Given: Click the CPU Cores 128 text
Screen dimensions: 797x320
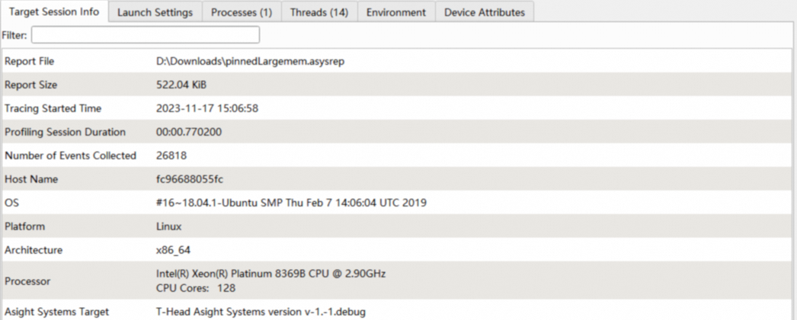Looking at the screenshot, I should pos(196,288).
